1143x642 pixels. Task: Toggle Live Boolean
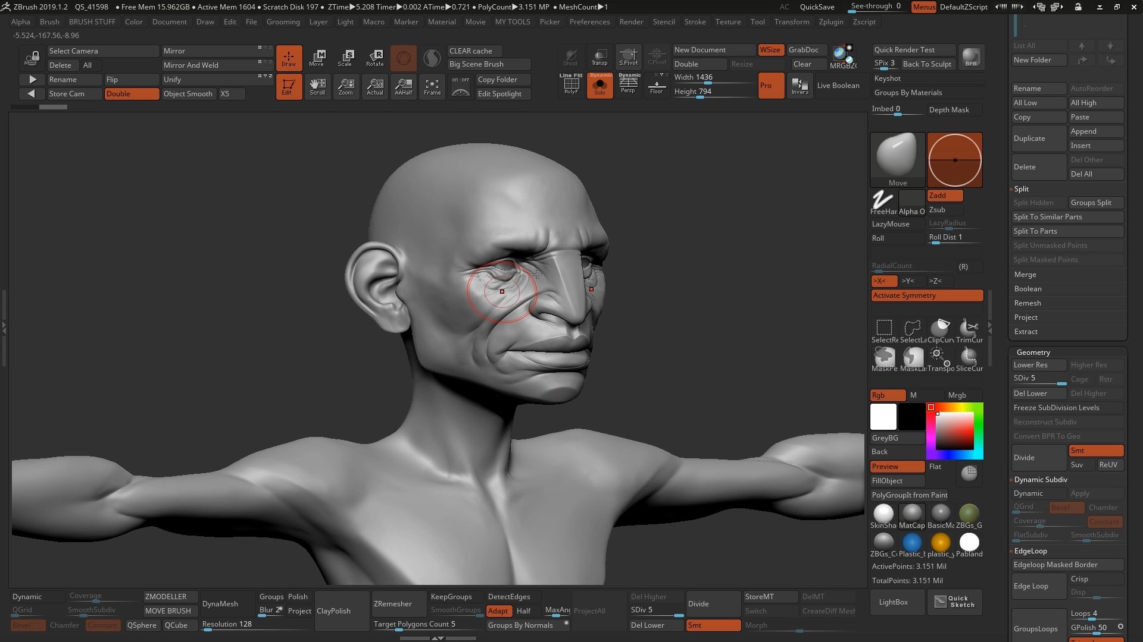point(838,86)
